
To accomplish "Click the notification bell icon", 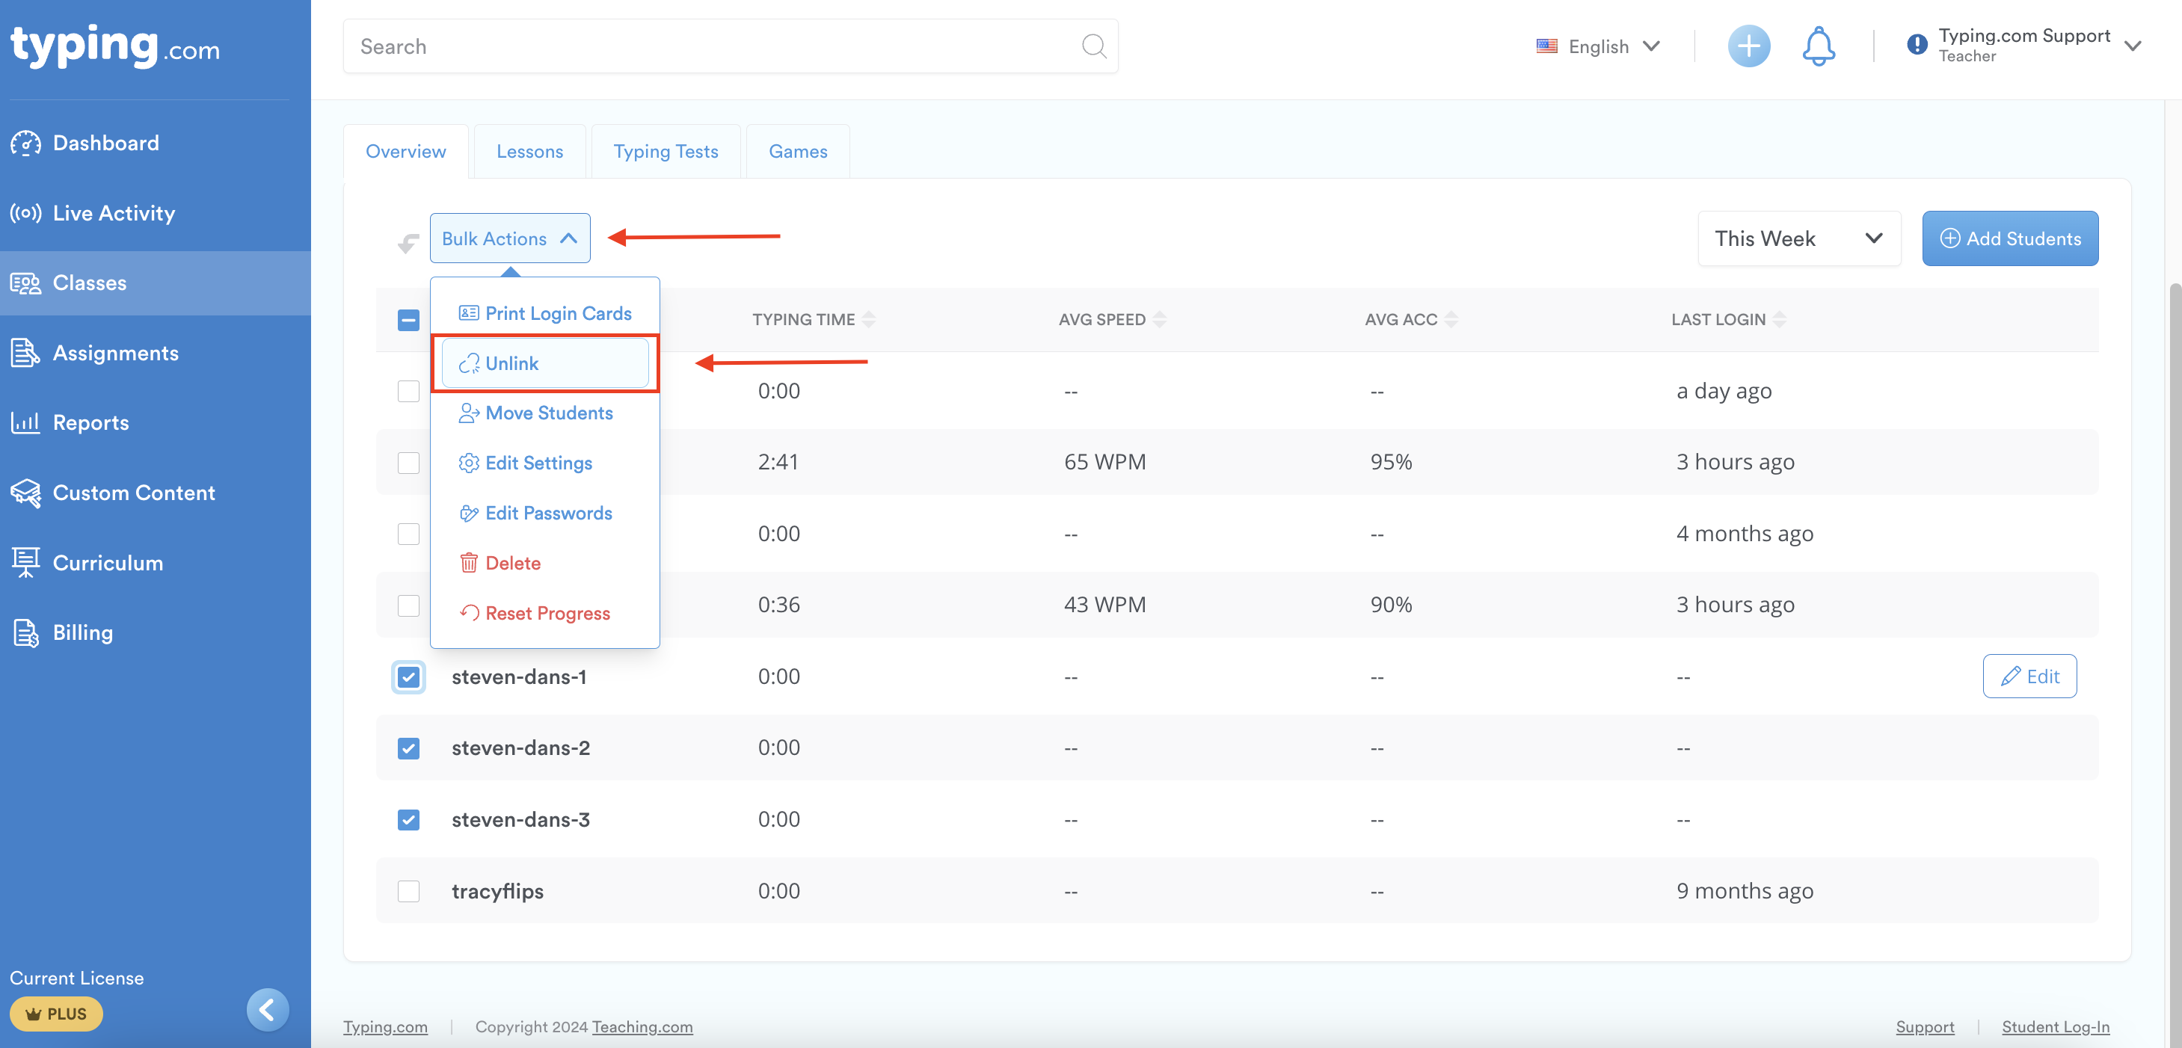I will tap(1818, 46).
